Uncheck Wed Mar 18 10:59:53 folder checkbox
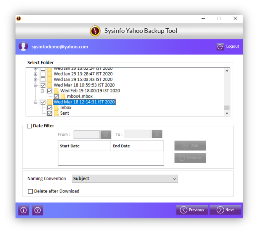The height and width of the screenshot is (232, 257). [x=43, y=85]
